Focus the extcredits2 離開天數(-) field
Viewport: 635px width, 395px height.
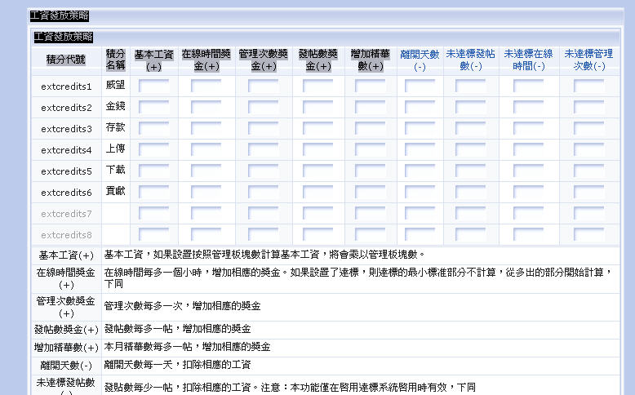[x=420, y=108]
